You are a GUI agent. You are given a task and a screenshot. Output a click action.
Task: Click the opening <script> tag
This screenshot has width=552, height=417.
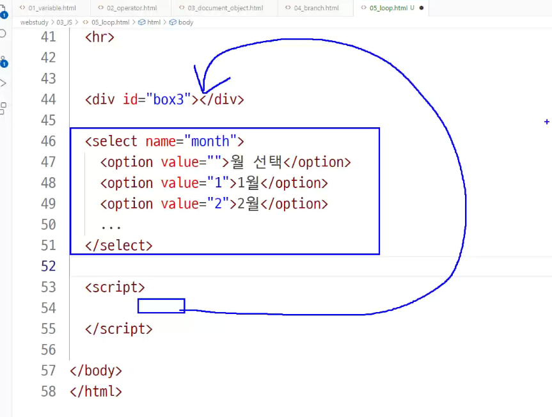114,288
